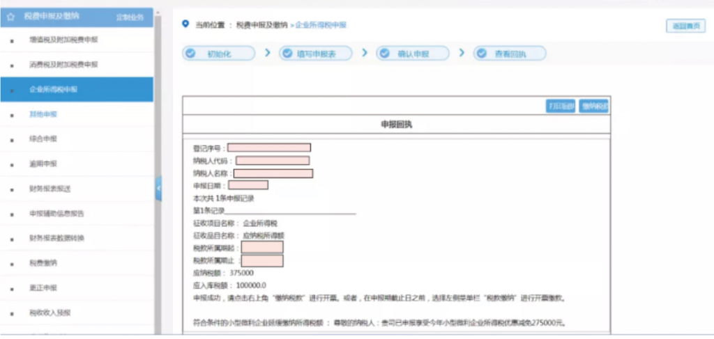Click the check icon on 确认申报 step
This screenshot has height=339, width=714.
[383, 54]
